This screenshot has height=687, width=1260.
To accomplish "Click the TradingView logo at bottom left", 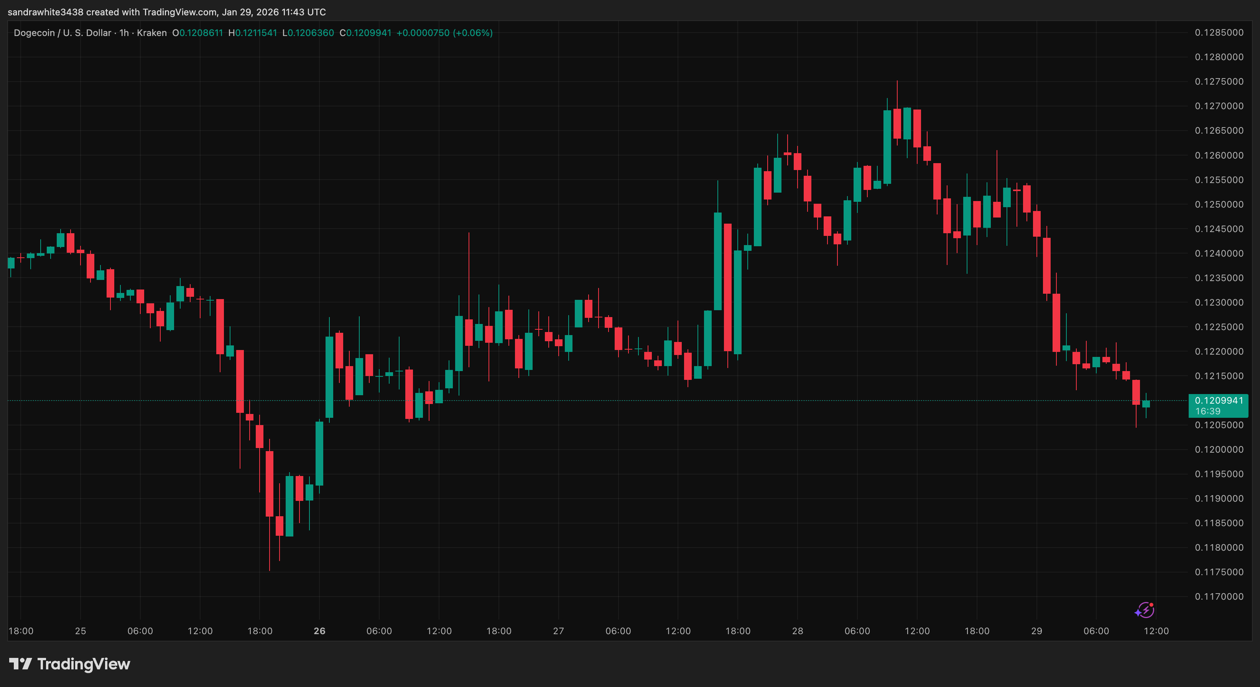I will [x=69, y=664].
